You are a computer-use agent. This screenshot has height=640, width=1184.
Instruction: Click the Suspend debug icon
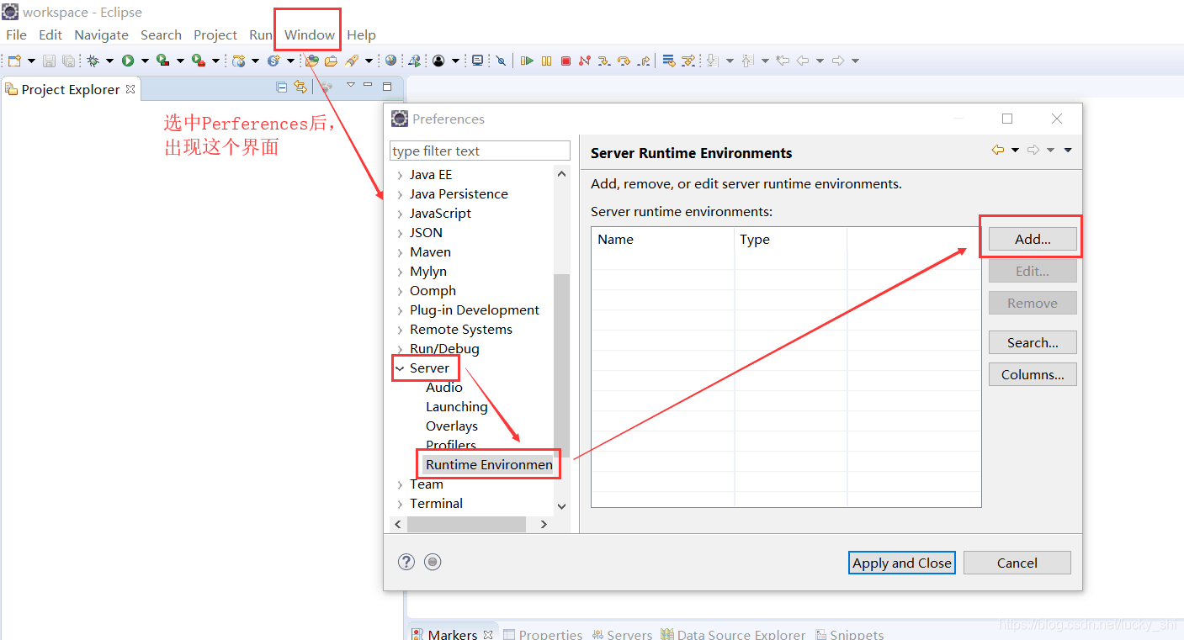[547, 61]
